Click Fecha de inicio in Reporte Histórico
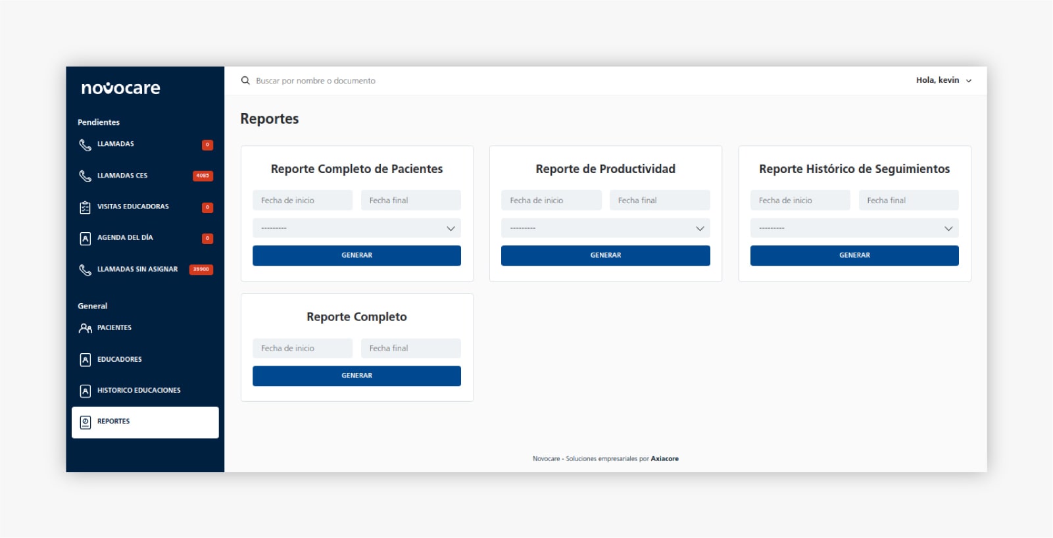 (800, 201)
